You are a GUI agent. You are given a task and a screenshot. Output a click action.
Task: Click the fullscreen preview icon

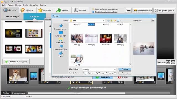pyautogui.click(x=173, y=62)
